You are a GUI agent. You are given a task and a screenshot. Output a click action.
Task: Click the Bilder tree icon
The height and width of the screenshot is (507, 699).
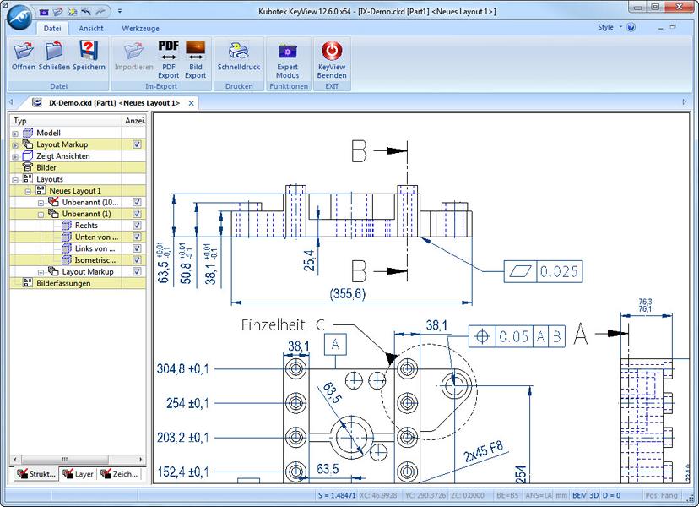pyautogui.click(x=28, y=167)
